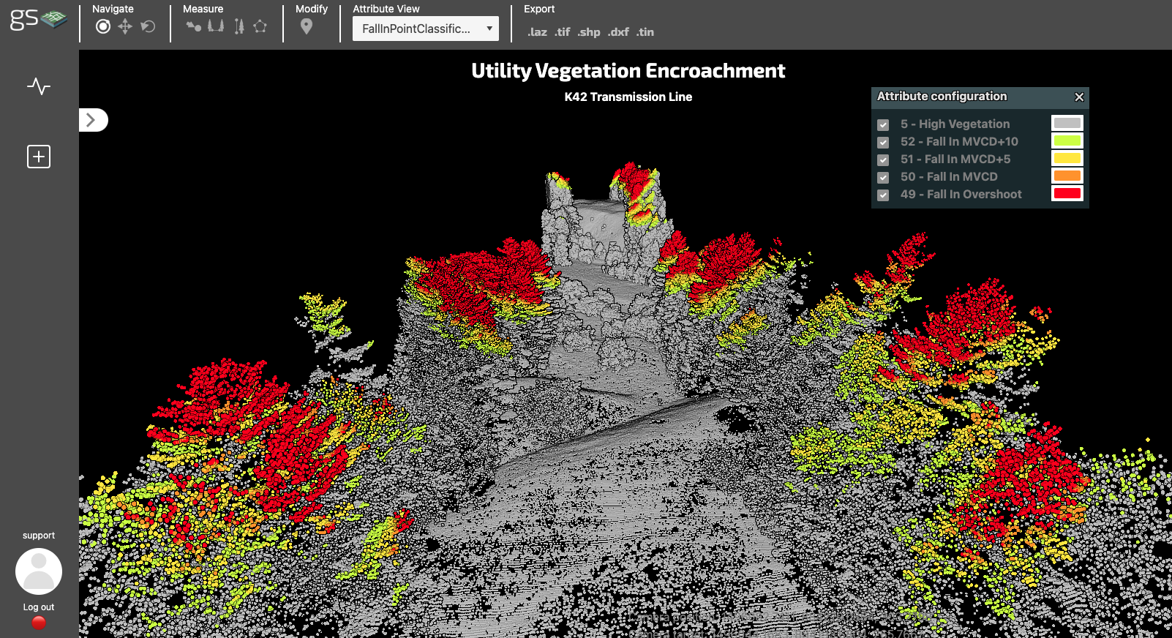Uncheck the 5 - High Vegetation checkbox
Viewport: 1172px width, 638px height.
pyautogui.click(x=883, y=125)
